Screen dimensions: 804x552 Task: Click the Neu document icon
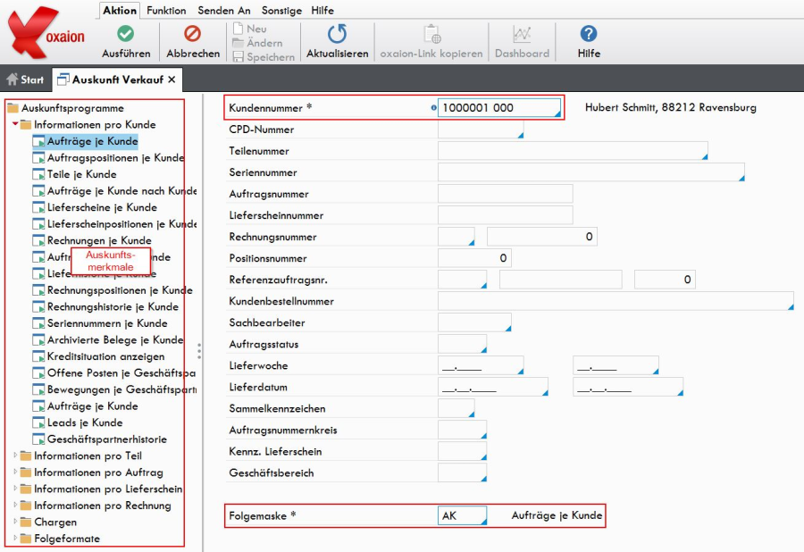click(238, 29)
